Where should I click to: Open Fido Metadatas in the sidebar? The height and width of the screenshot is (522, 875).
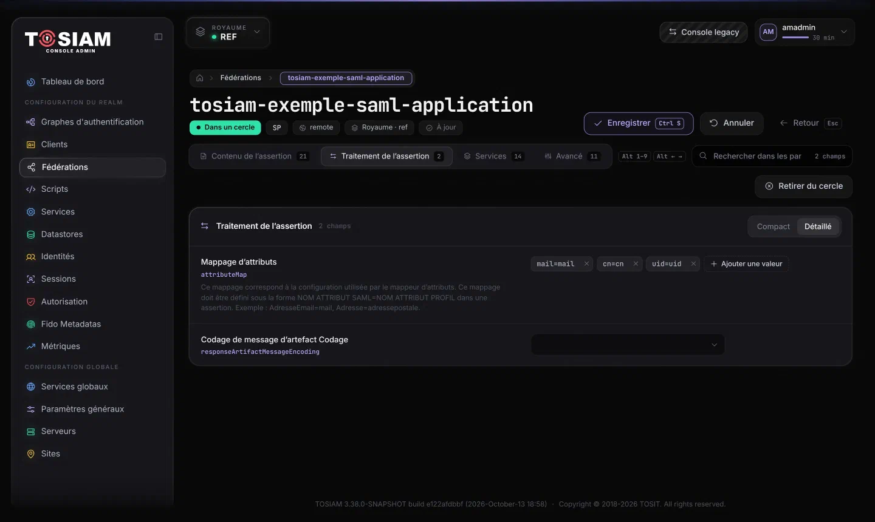point(92,324)
